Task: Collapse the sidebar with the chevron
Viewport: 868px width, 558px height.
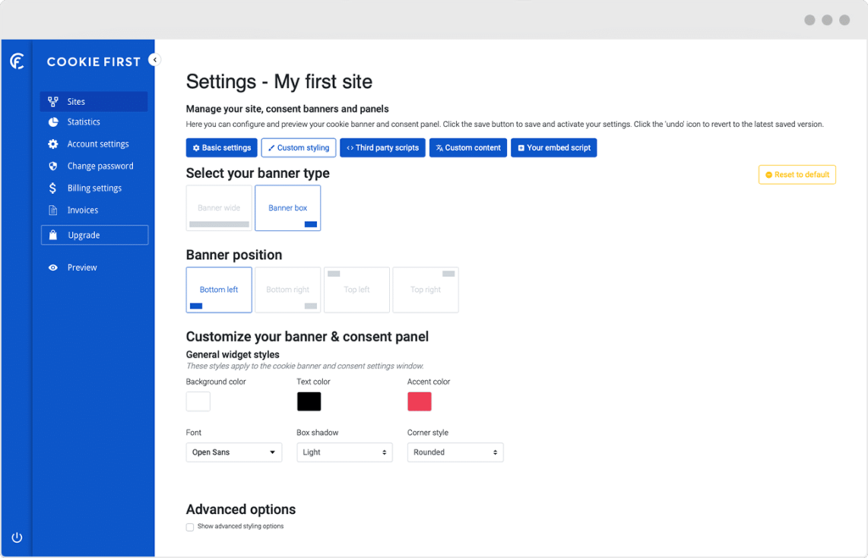Action: pyautogui.click(x=153, y=60)
